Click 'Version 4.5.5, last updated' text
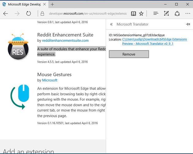 [62, 62]
